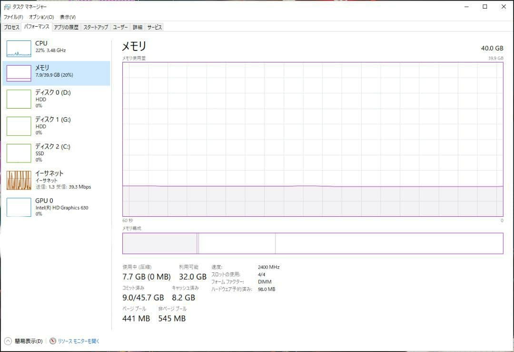Switch to the プロセス tab

coord(12,27)
